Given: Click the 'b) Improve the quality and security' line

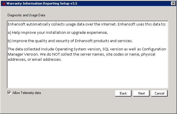Looking at the screenshot, I should [70, 41].
